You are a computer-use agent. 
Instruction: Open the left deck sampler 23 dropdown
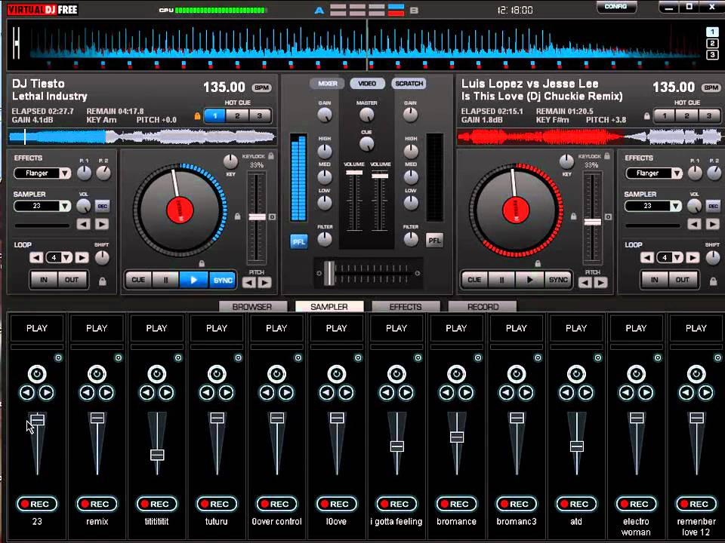click(x=65, y=206)
